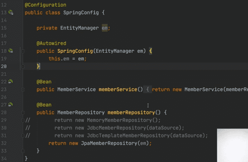This screenshot has height=162, width=248.
Task: Click JpaMemberRepository on line 32
Action: 109,143
